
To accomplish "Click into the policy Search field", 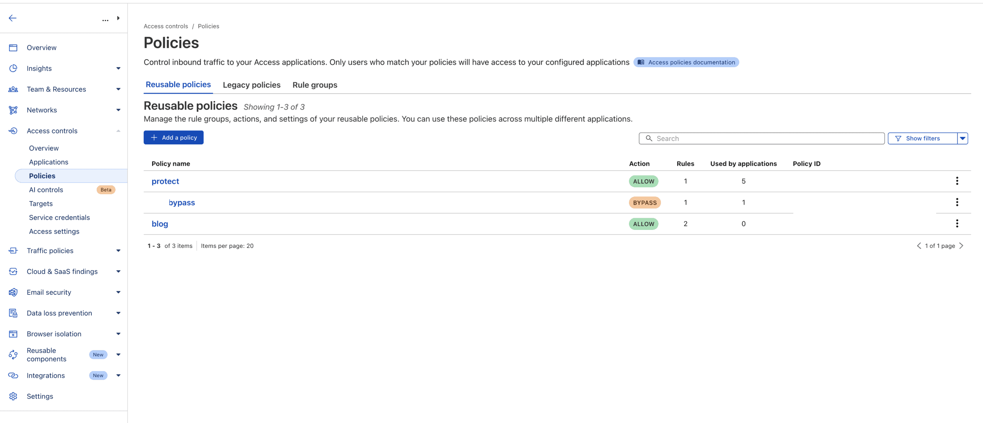I will [762, 139].
